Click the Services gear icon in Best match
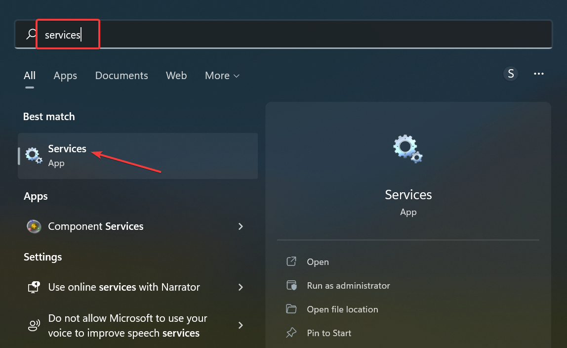The width and height of the screenshot is (567, 348). click(33, 155)
